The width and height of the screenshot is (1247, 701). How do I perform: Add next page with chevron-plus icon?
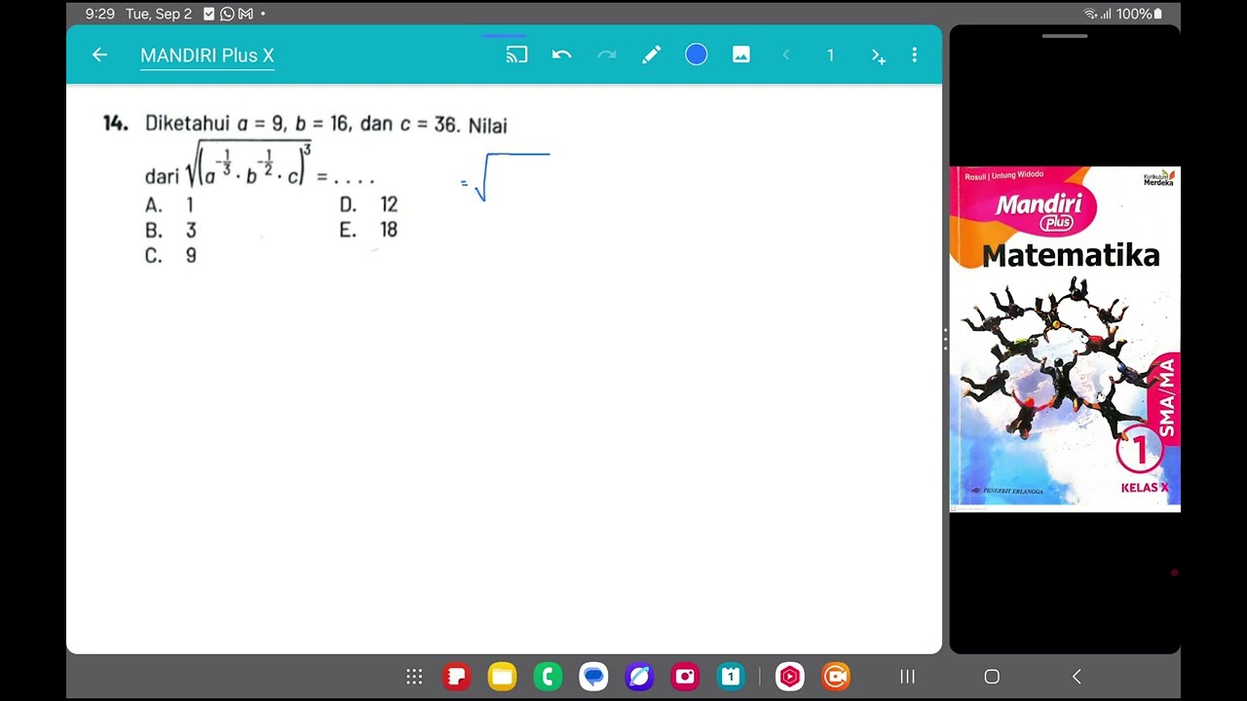[878, 56]
